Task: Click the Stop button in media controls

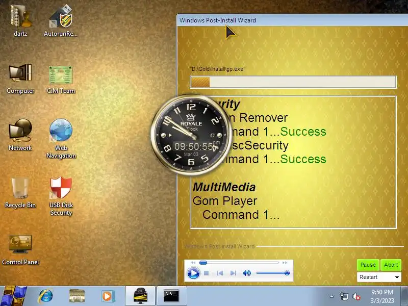Action: (x=207, y=273)
